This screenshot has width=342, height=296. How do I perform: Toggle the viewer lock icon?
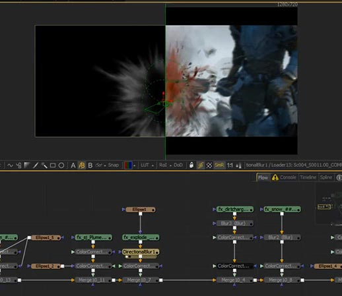click(x=191, y=165)
